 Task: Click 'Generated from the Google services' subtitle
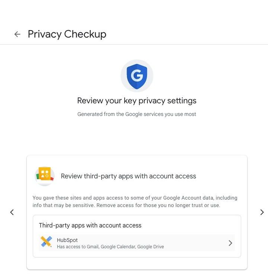[x=137, y=114]
